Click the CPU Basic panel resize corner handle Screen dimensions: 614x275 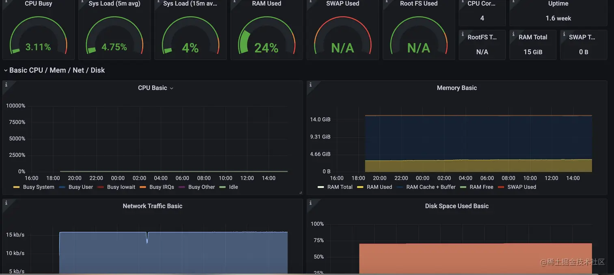coord(301,193)
